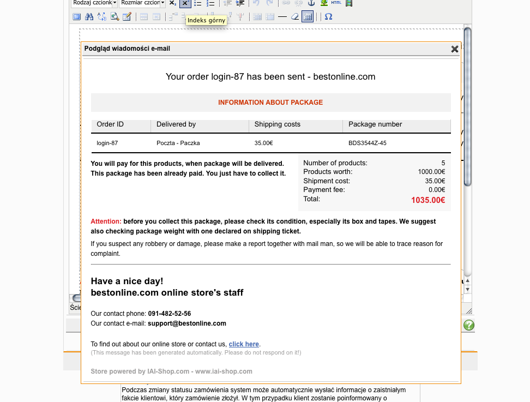
Task: Click the 'INFORMATION ABOUT PACKAGE' heading
Action: coord(270,103)
